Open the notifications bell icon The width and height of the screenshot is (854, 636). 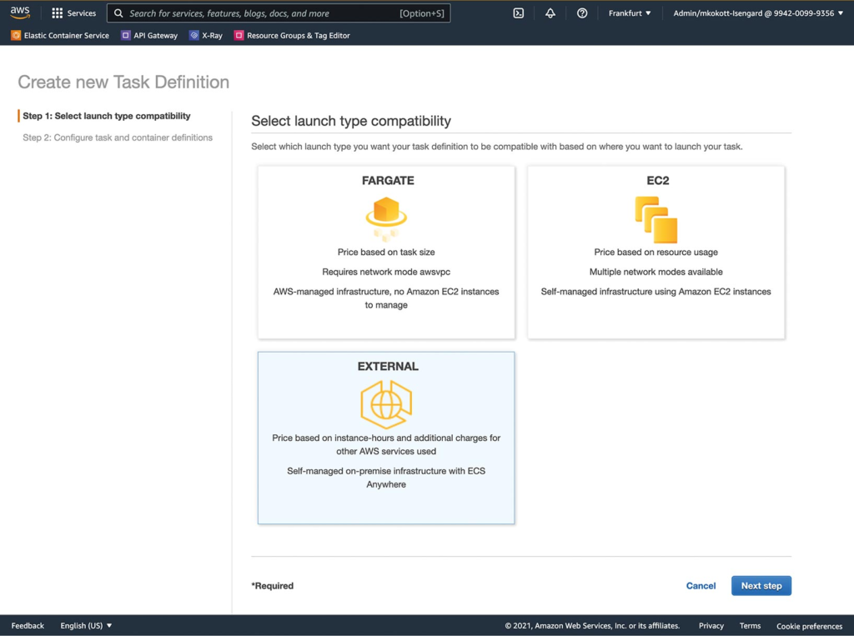(550, 13)
